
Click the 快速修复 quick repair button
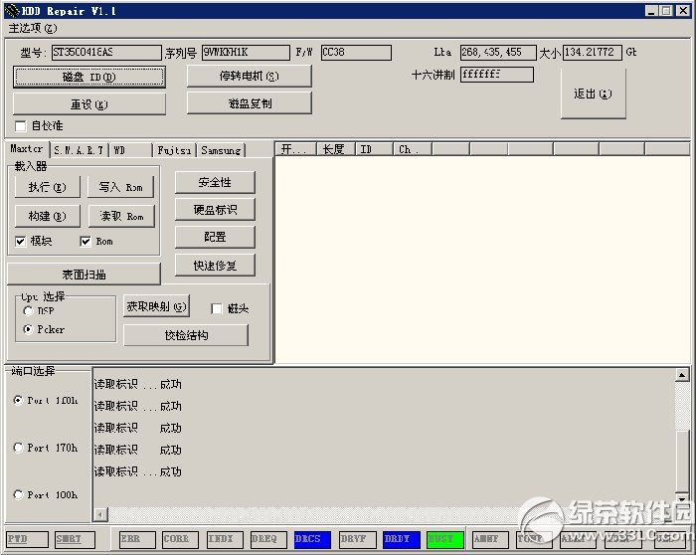(x=215, y=266)
